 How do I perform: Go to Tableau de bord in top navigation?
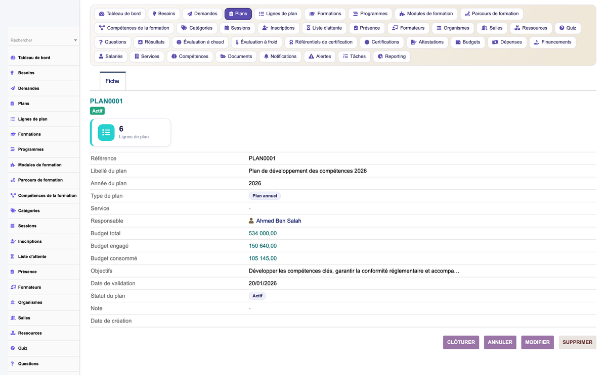coord(119,14)
